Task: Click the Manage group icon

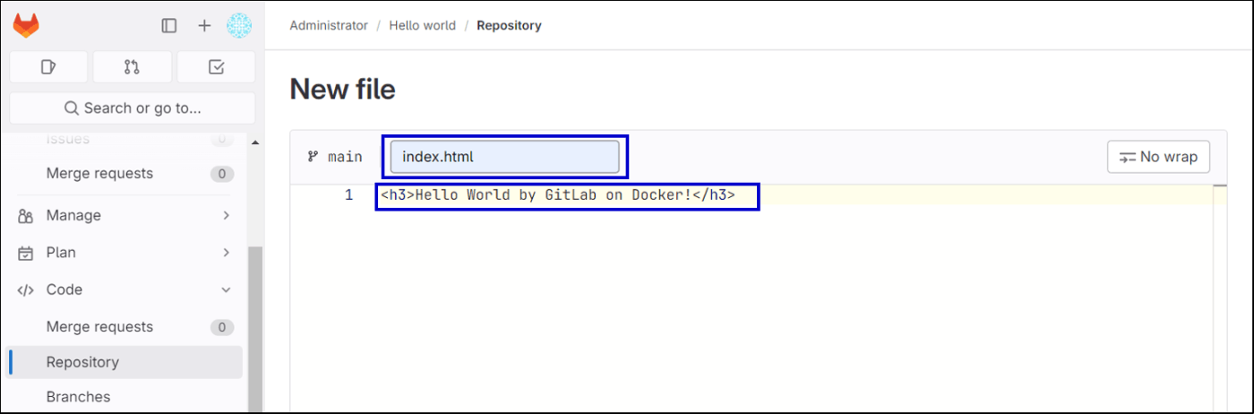Action: coord(26,216)
